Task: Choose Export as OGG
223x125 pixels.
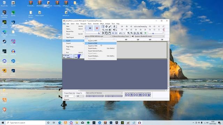Action: (101, 46)
